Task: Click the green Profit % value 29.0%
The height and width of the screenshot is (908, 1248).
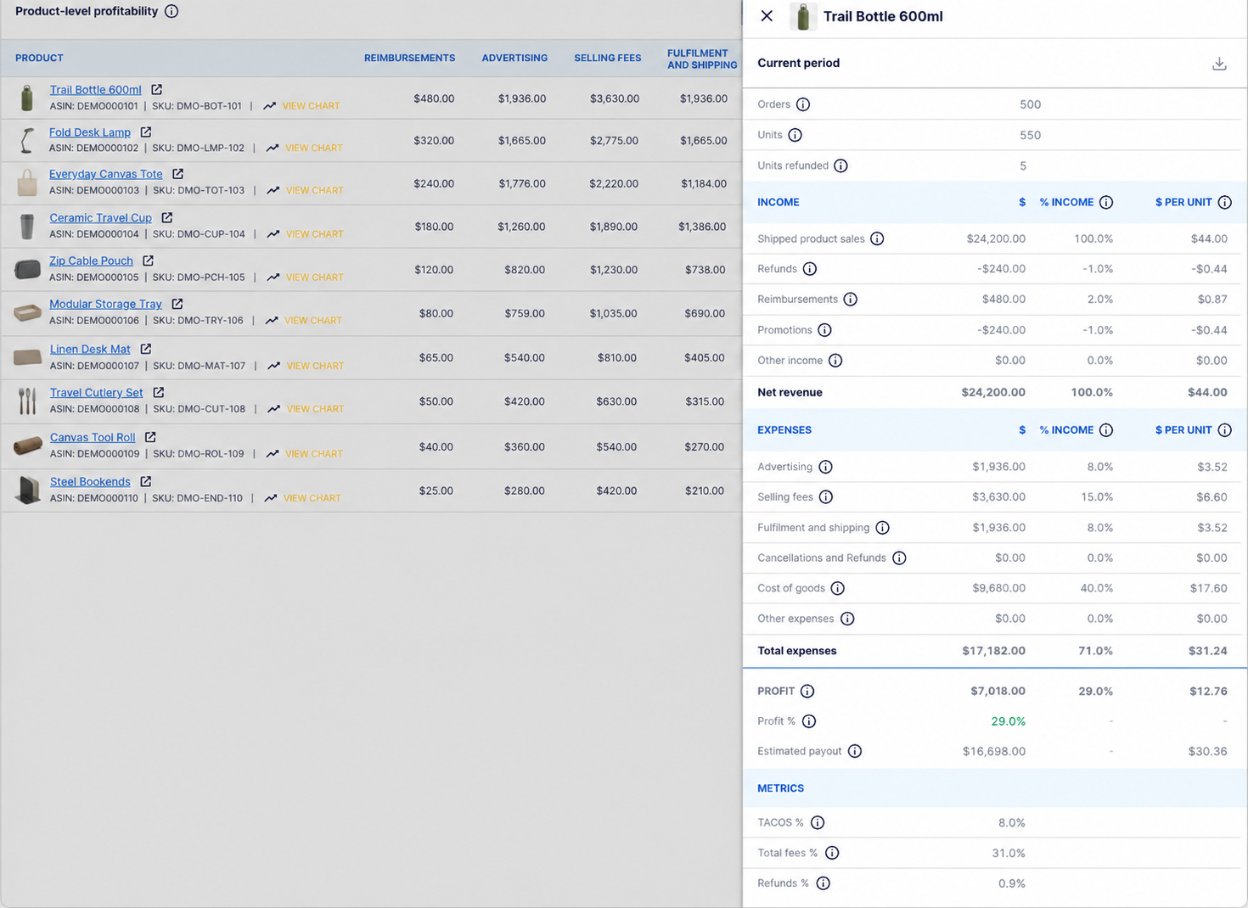Action: pos(1008,721)
